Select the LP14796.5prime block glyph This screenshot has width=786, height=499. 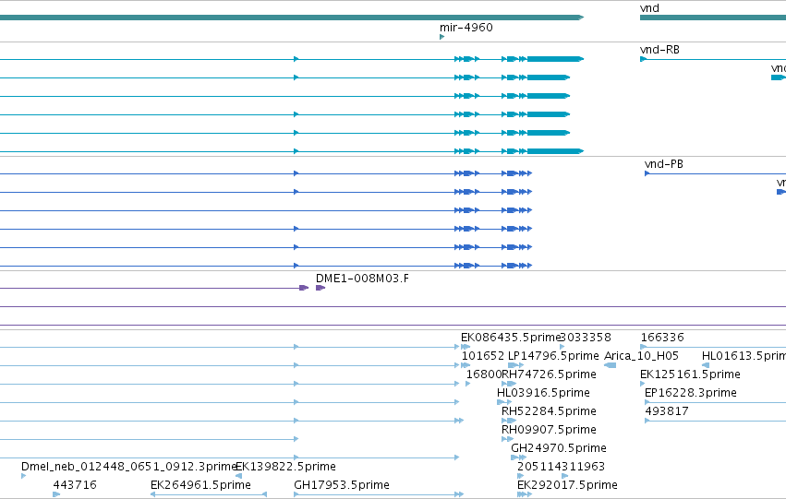click(x=515, y=365)
